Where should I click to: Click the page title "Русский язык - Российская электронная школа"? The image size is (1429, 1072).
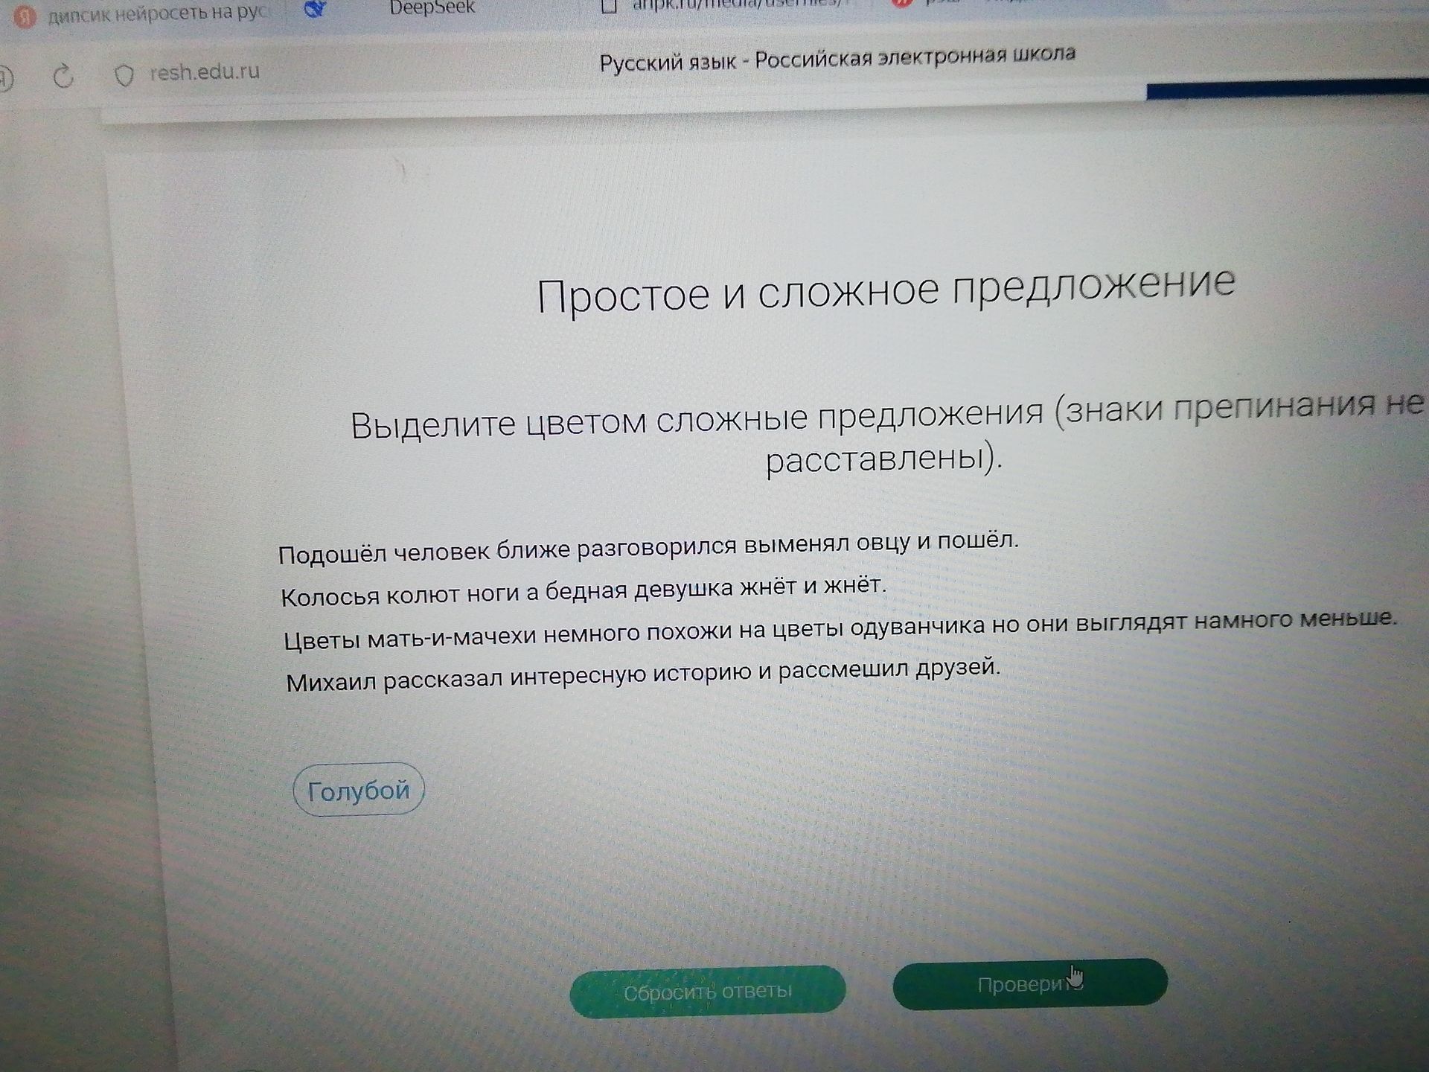[x=837, y=58]
